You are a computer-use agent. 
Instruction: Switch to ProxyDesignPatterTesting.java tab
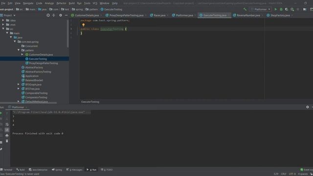point(126,15)
